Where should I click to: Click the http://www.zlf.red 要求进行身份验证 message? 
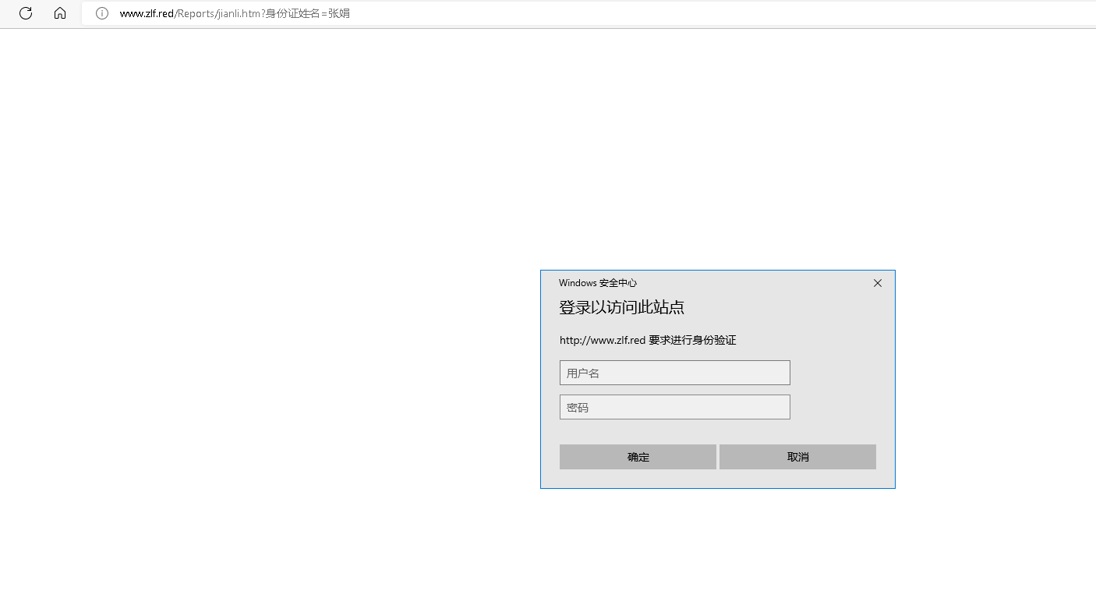(648, 340)
